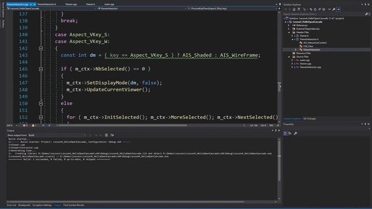
Task: Open the Error List tab
Action: [12, 205]
